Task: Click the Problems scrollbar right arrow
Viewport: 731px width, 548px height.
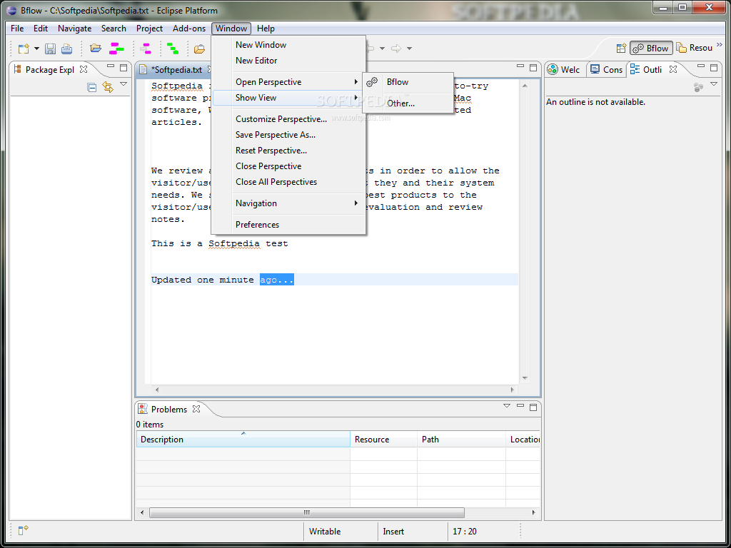Action: [x=534, y=512]
